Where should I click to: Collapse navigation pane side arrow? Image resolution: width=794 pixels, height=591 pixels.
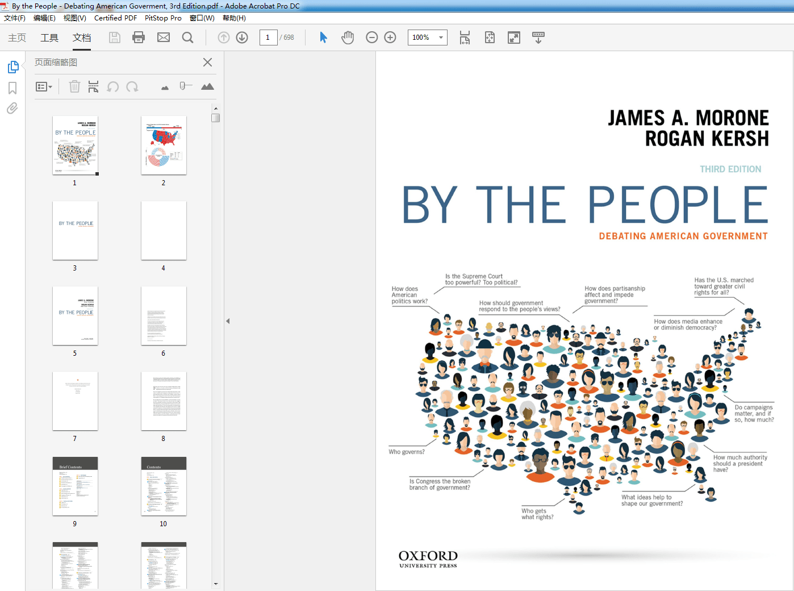point(228,321)
